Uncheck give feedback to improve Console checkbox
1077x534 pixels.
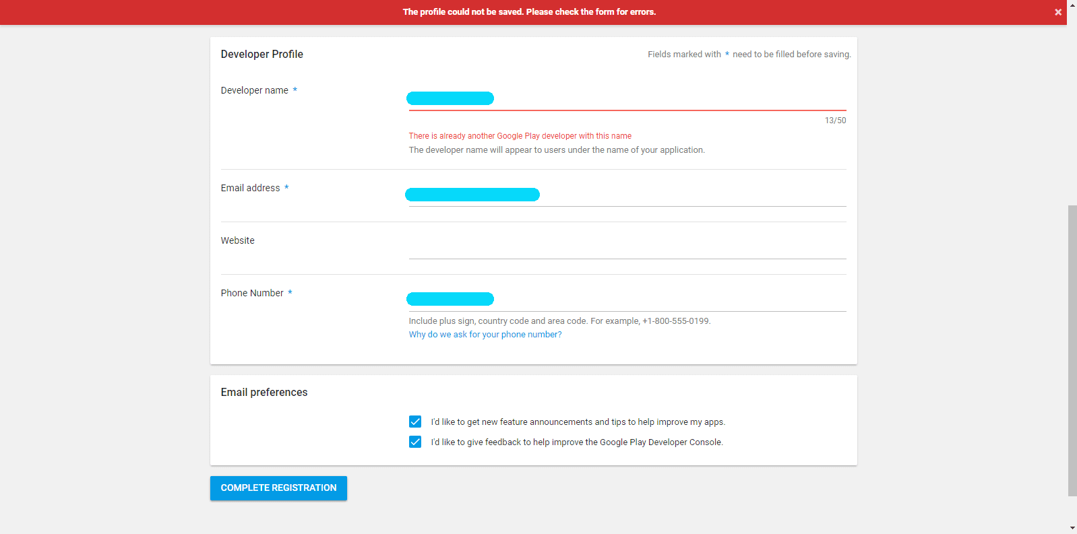415,442
